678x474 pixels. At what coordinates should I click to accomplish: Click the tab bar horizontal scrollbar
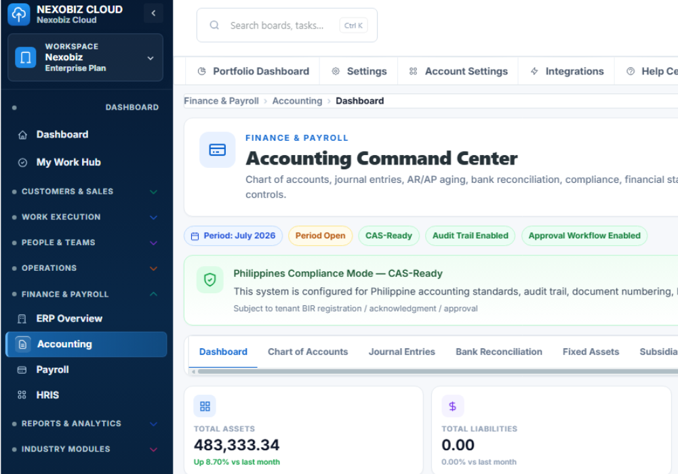coord(437,371)
